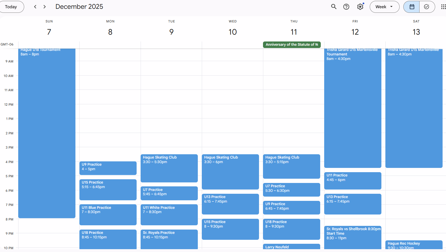The height and width of the screenshot is (252, 446).
Task: Open the Google apps grid
Action: point(443,7)
